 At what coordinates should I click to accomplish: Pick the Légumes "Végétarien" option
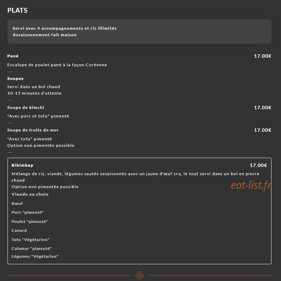tap(35, 256)
